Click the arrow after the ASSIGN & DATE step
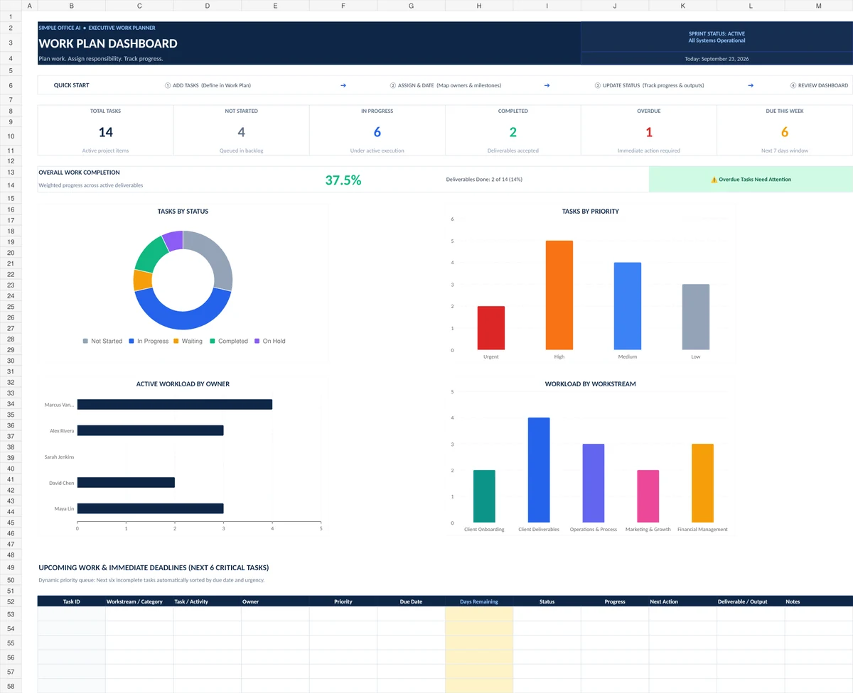853x693 pixels. tap(547, 85)
